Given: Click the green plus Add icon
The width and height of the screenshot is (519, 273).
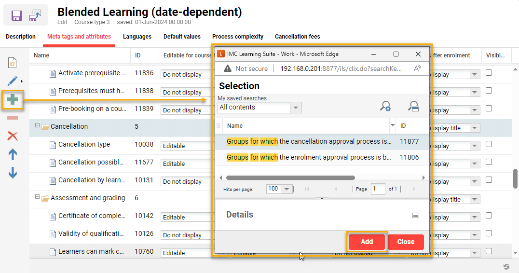Looking at the screenshot, I should [x=13, y=100].
